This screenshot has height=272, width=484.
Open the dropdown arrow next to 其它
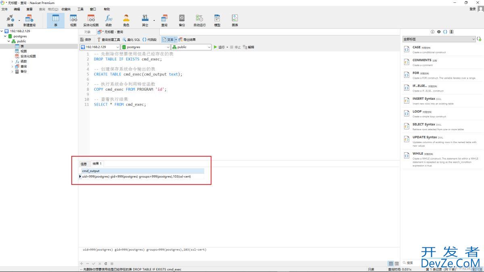pos(154,20)
